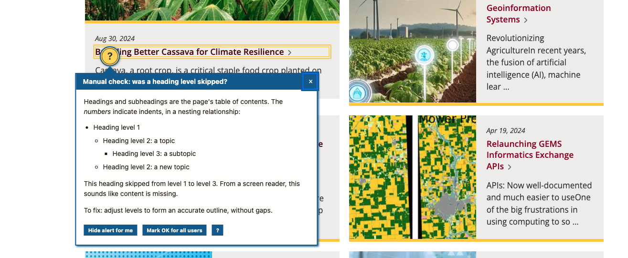Image resolution: width=628 pixels, height=258 pixels.
Task: Close the heading level manual check popup
Action: coord(310,82)
